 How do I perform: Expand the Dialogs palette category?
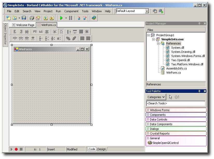[176, 129]
